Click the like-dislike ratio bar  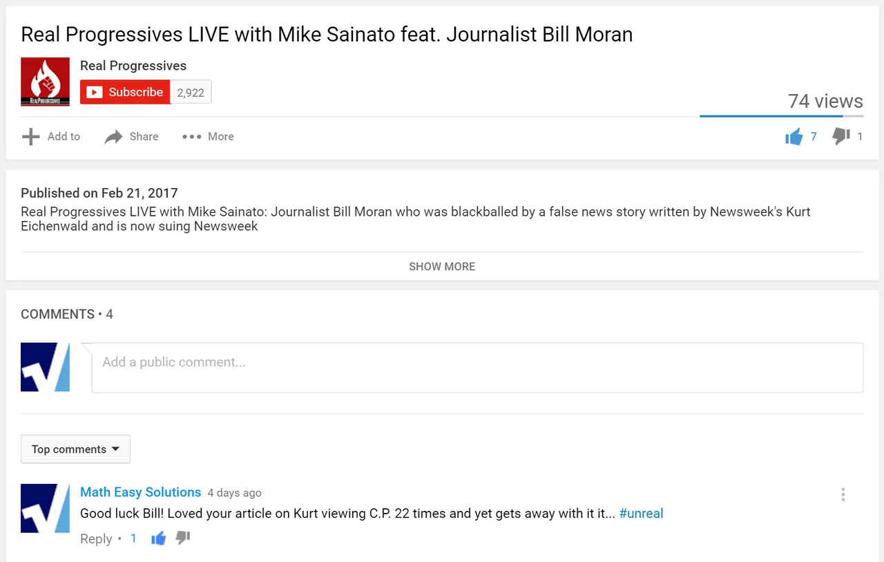[x=781, y=116]
